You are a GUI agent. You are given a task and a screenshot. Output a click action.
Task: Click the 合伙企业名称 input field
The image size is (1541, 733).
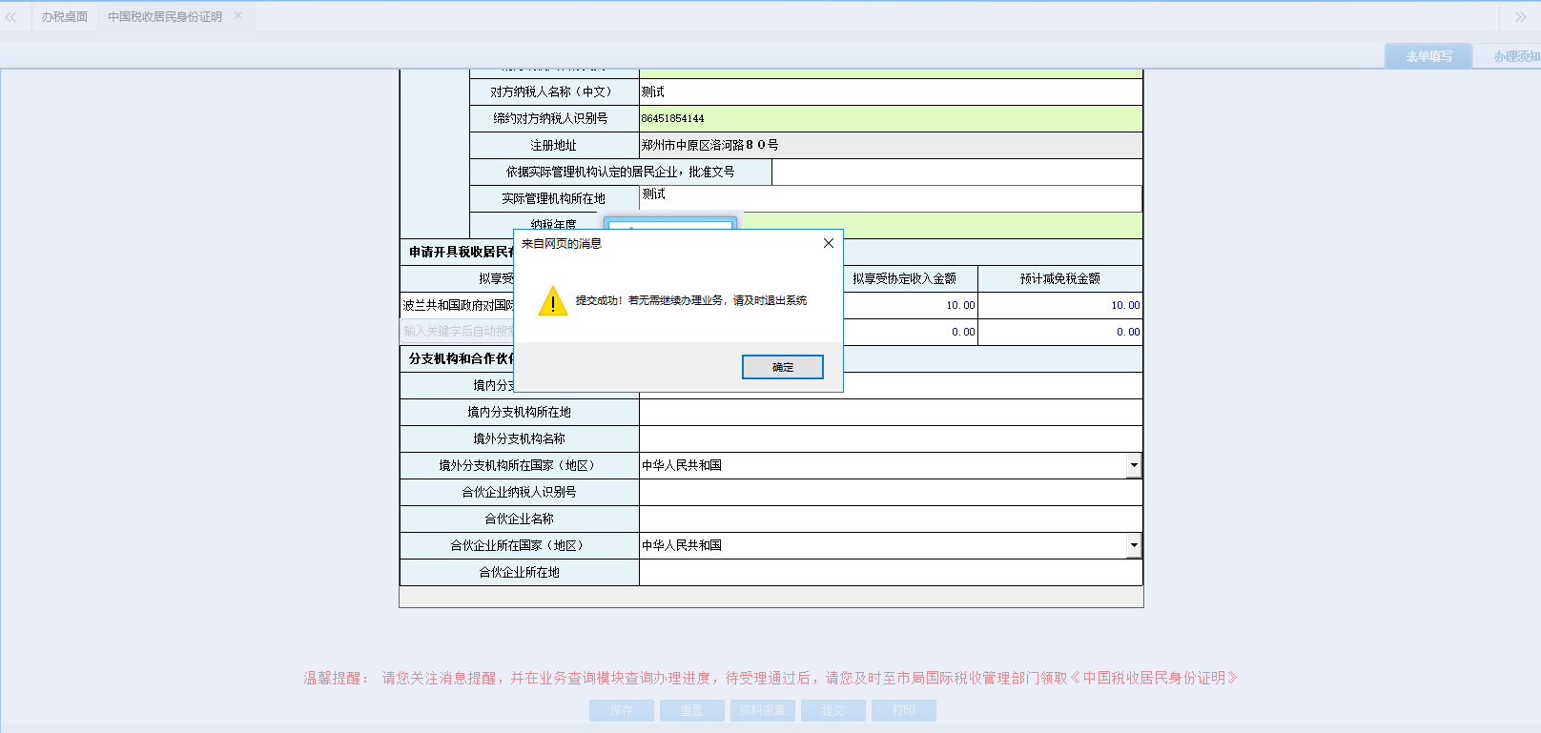point(890,519)
